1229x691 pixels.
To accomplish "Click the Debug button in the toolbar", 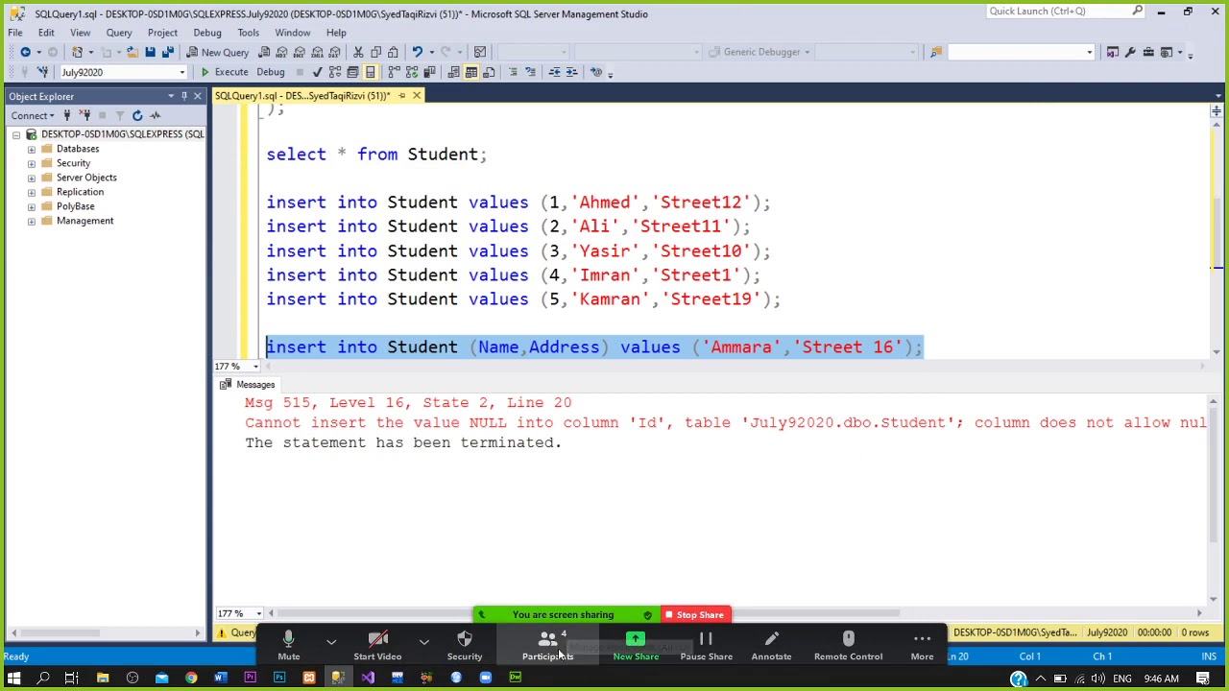I will point(270,72).
